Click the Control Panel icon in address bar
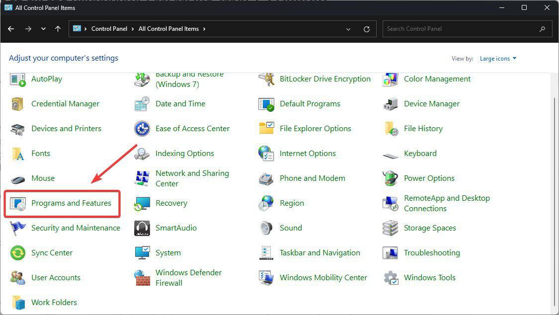Viewport: 559px width, 315px height. point(77,28)
